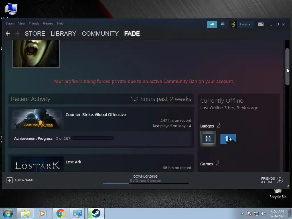The width and height of the screenshot is (292, 219).
Task: Click 'last played on May 14' text
Action: [x=172, y=126]
